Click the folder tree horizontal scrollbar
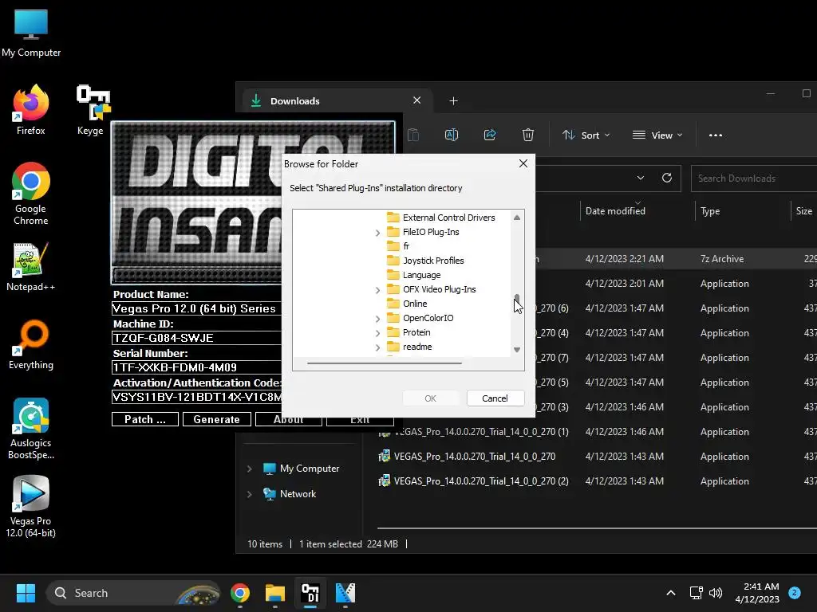The image size is (817, 612). point(385,363)
